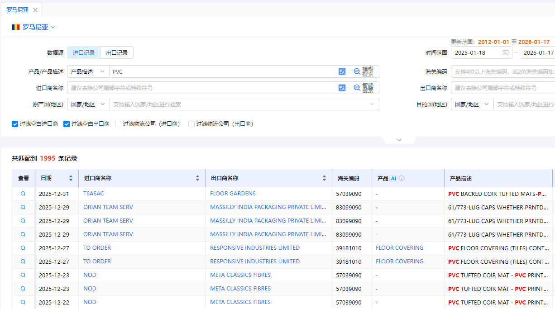This screenshot has height=309, width=555.
Task: Switch to the export records tab
Action: coord(117,52)
